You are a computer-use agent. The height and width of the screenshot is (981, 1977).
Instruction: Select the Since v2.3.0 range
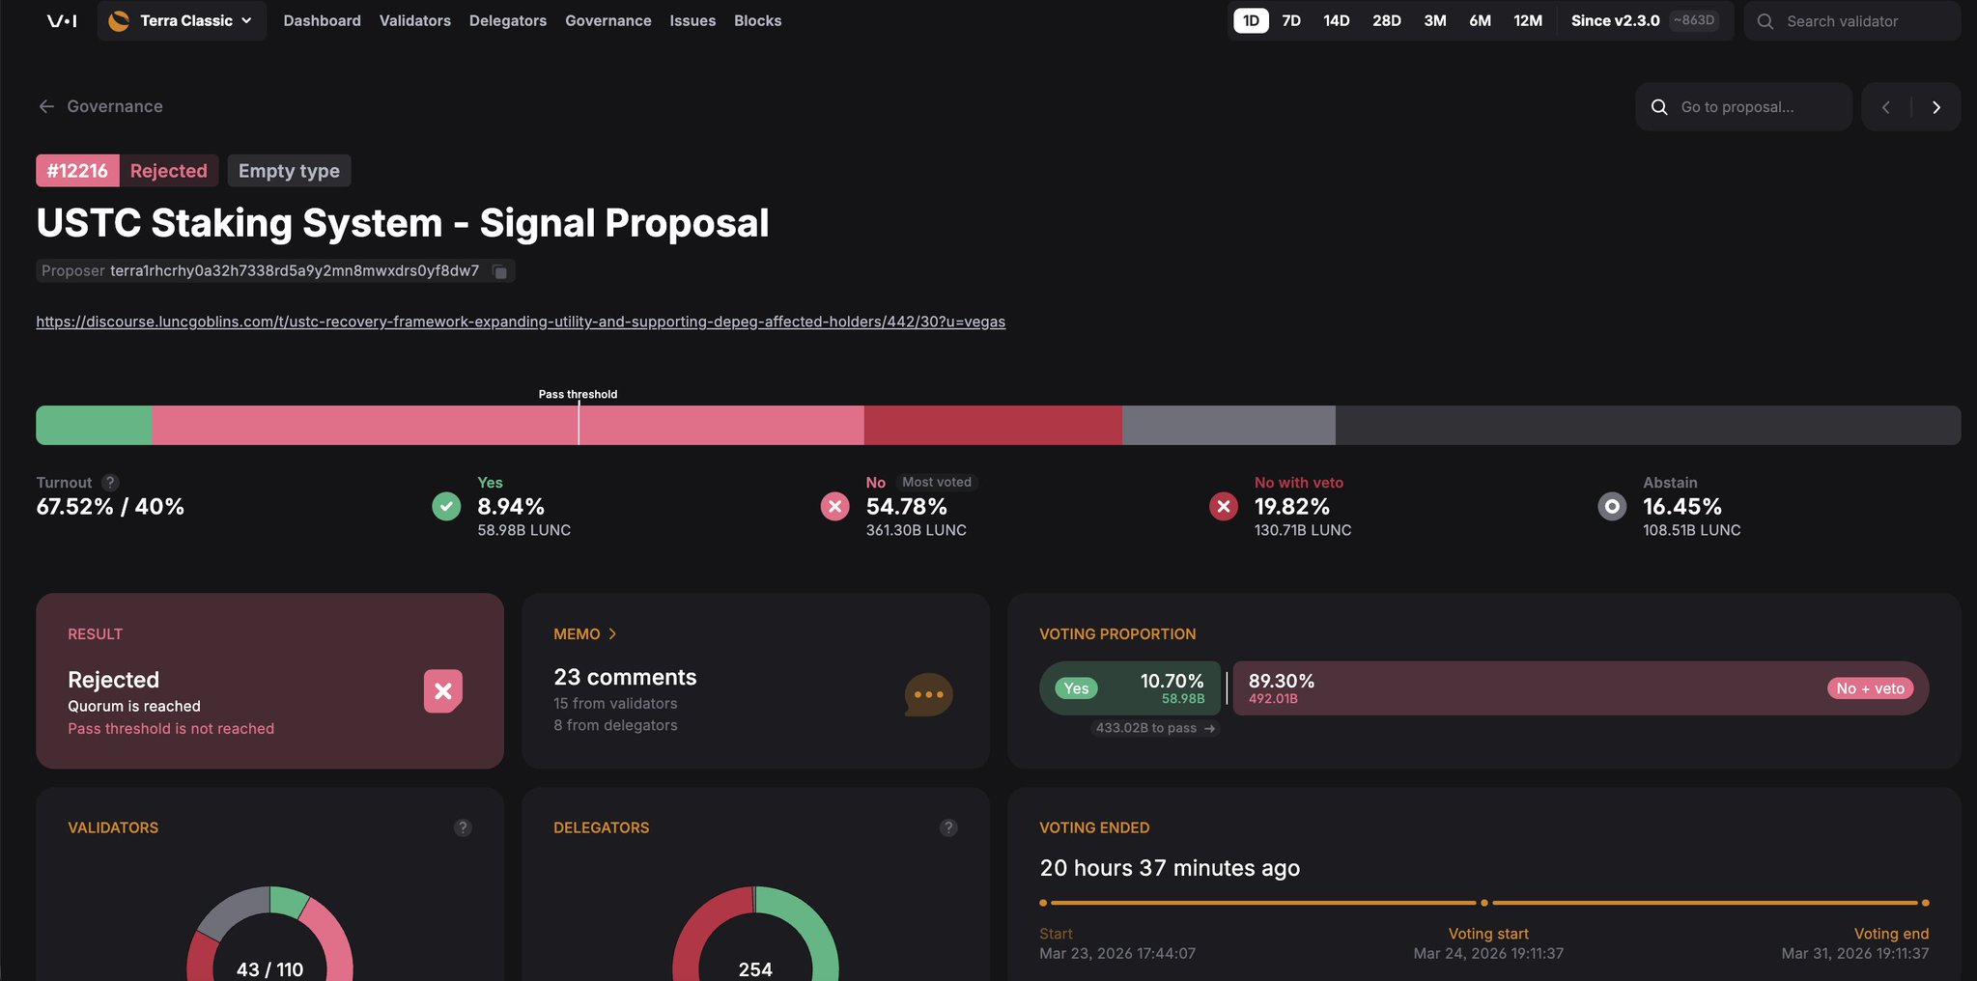tap(1615, 20)
